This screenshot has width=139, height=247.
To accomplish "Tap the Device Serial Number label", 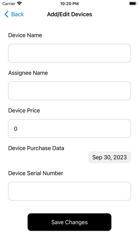I will (x=36, y=173).
